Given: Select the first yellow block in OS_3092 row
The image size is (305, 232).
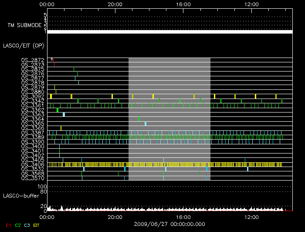Looking at the screenshot, I should click(51, 96).
